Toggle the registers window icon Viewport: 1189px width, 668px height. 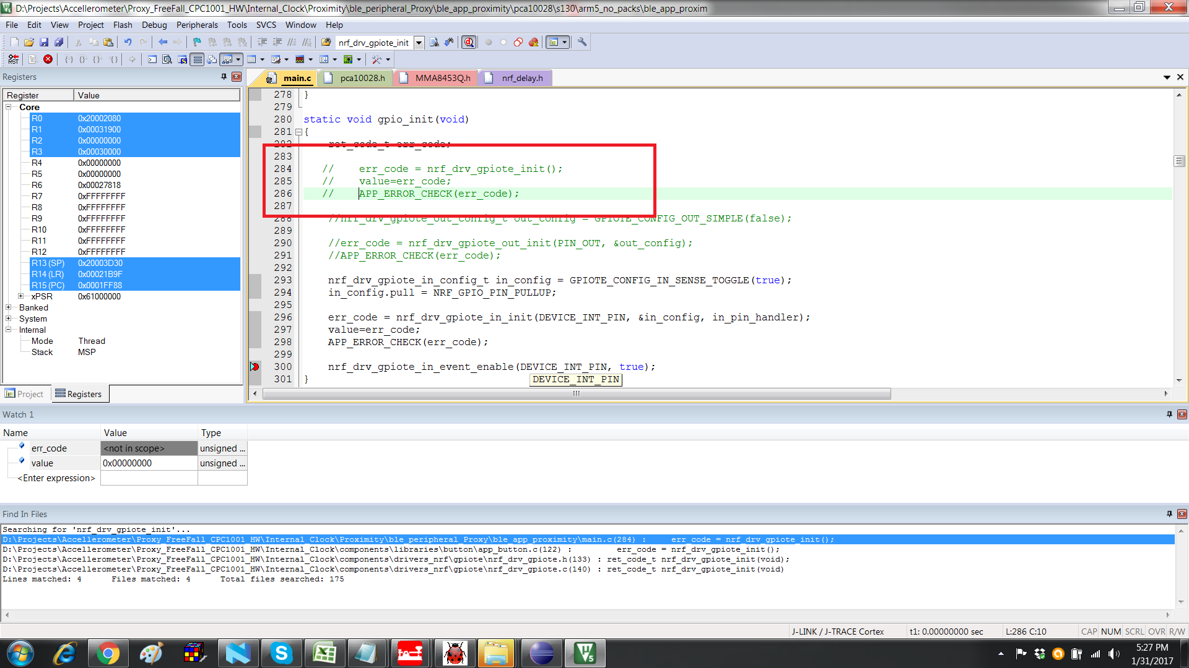[x=197, y=59]
